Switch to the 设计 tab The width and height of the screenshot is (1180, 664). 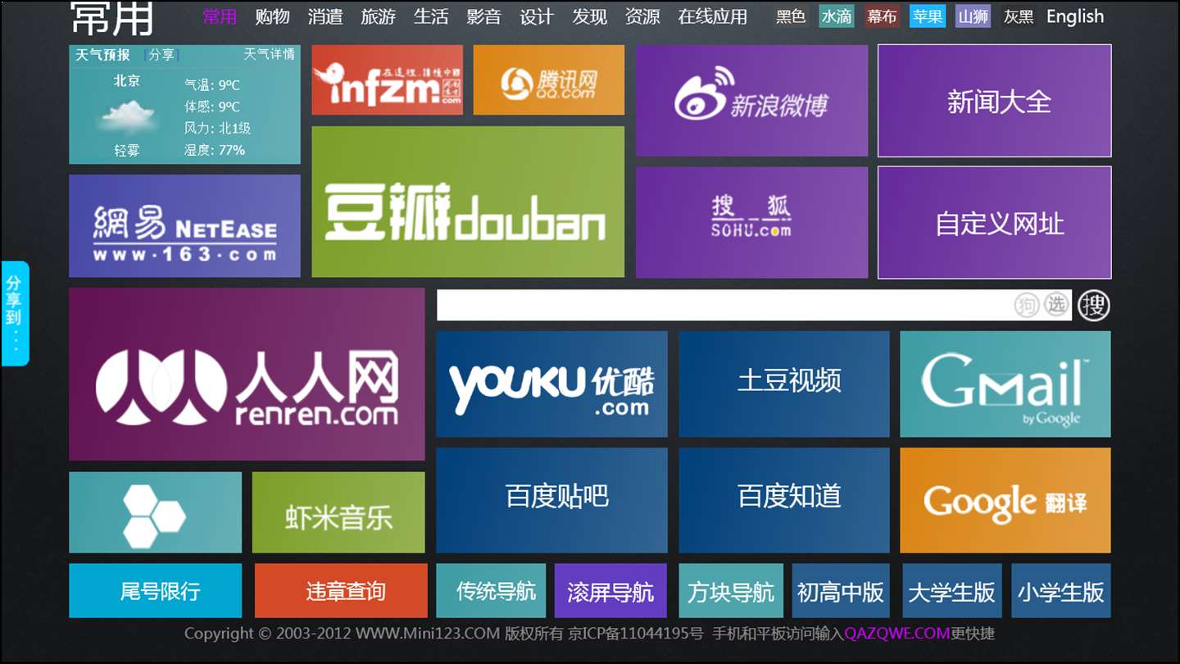click(x=537, y=16)
